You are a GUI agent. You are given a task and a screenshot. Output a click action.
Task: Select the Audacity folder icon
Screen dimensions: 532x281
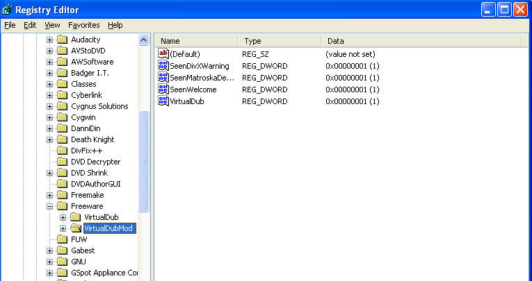[x=63, y=40]
